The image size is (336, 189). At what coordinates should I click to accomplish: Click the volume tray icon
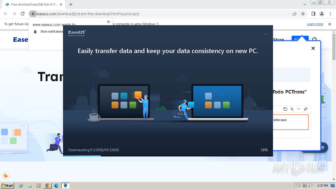[x=298, y=186]
